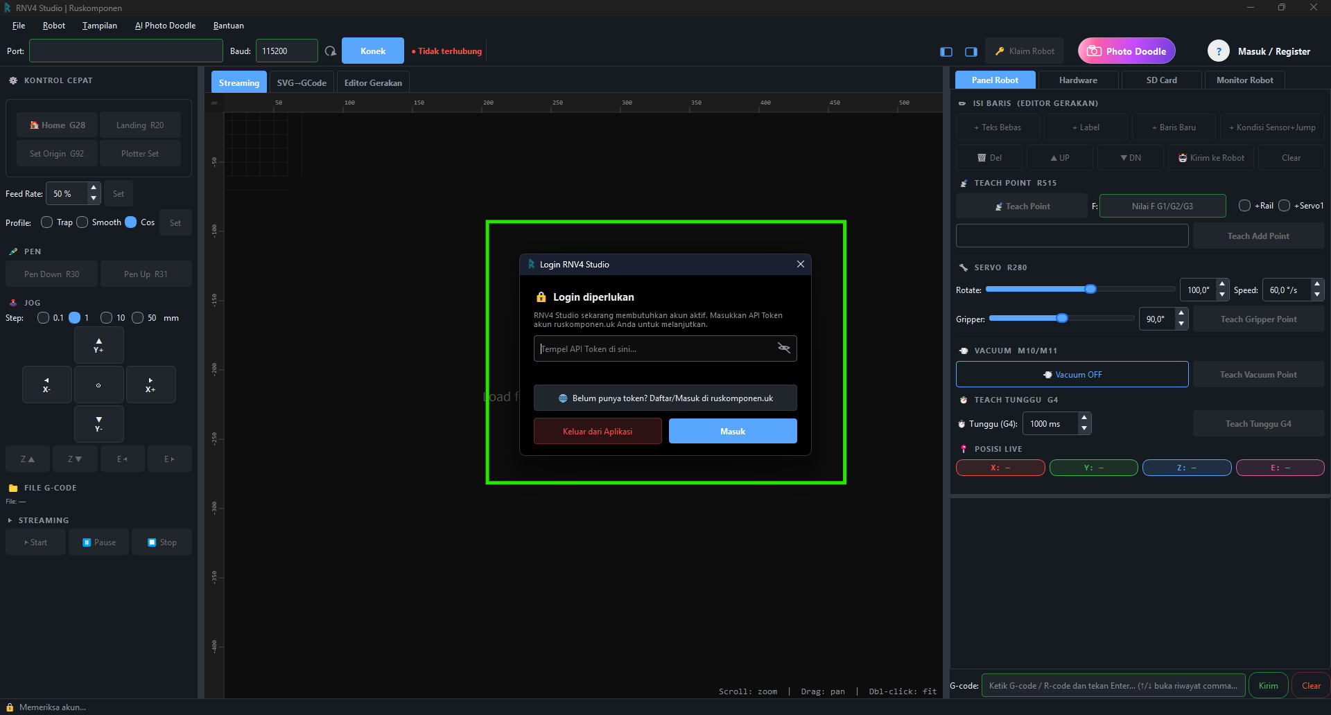Switch to Editor Gerakan tab
This screenshot has width=1331, height=715.
tap(373, 82)
